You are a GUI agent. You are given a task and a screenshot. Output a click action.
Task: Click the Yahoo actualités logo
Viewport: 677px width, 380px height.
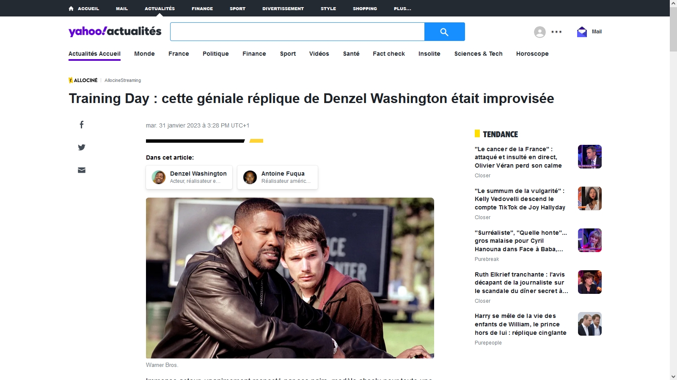click(115, 31)
